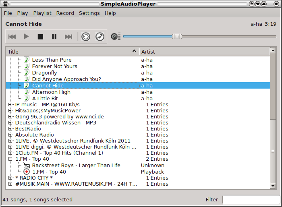Open the Record menu
The image size is (282, 207).
[x=65, y=13]
